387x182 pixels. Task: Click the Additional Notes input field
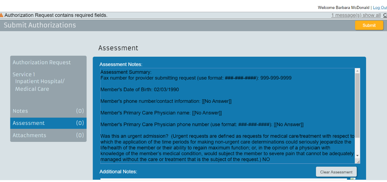(x=223, y=180)
